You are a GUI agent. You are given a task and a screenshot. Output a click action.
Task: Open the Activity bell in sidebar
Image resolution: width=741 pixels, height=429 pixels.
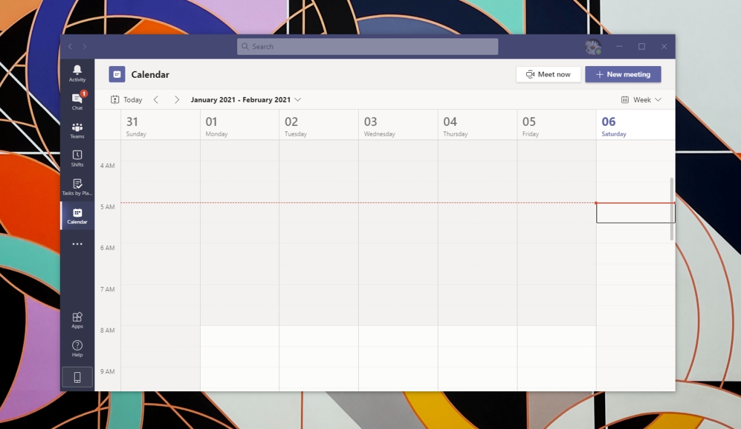tap(77, 73)
